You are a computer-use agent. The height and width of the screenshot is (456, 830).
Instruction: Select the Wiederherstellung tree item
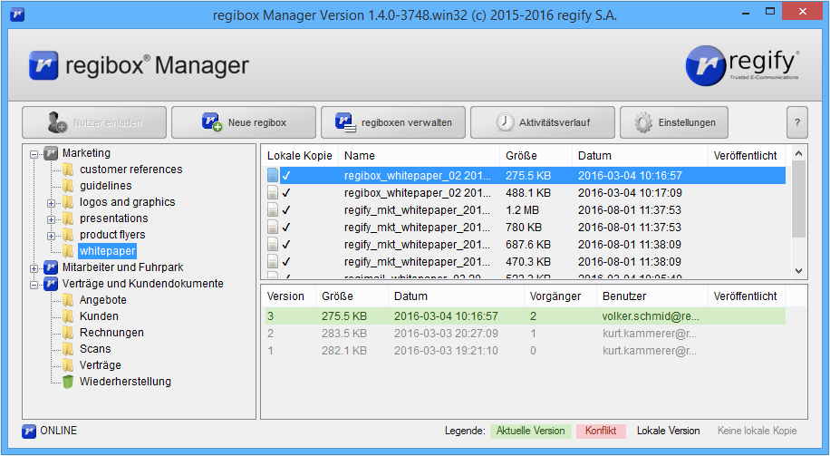(125, 382)
